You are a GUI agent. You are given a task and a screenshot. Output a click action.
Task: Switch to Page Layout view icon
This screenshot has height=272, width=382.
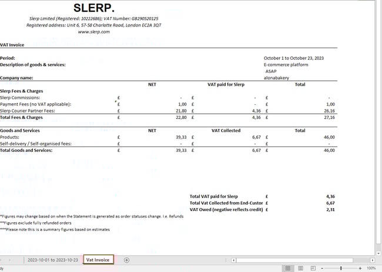[x=300, y=268]
